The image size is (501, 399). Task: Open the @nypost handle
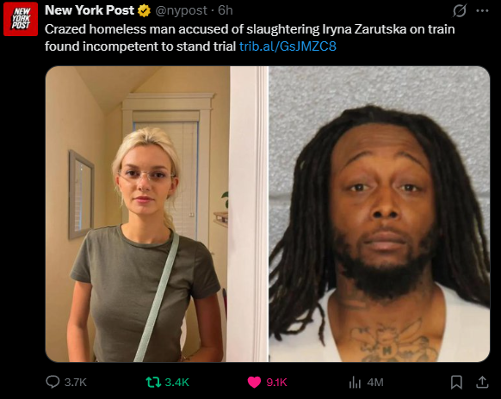tap(181, 11)
